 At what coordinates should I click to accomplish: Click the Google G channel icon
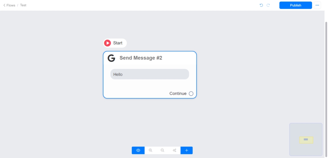click(x=111, y=58)
